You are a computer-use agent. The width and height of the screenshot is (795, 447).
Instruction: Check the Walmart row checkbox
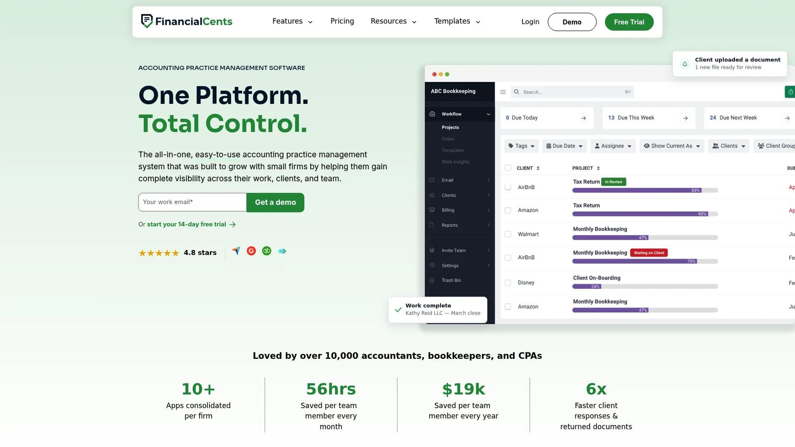(x=508, y=234)
